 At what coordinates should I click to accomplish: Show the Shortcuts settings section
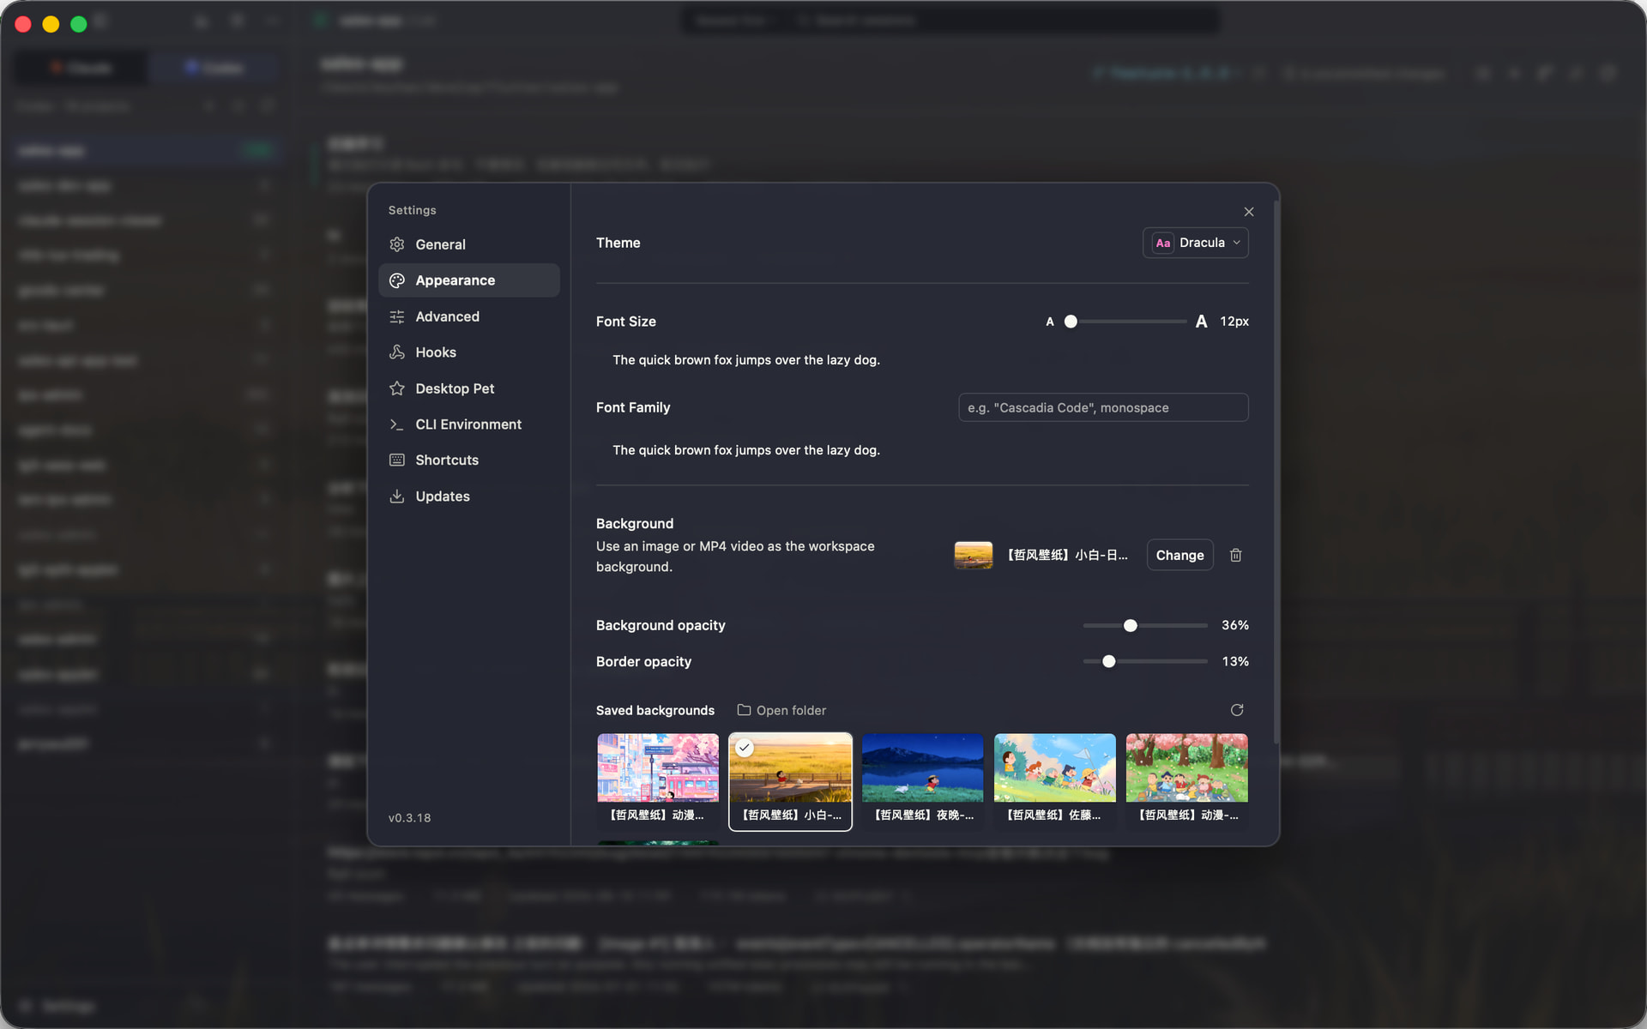pos(469,460)
